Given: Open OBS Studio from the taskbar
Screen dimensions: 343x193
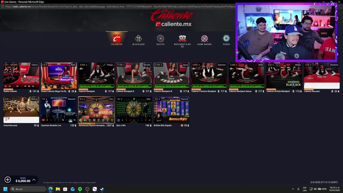Looking at the screenshot, I should tap(87, 189).
